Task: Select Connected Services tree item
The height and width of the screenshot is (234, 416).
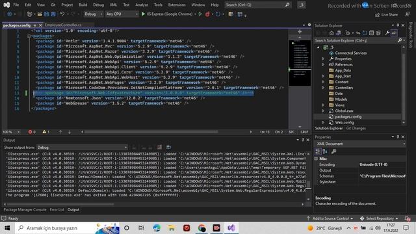Action: click(x=350, y=53)
